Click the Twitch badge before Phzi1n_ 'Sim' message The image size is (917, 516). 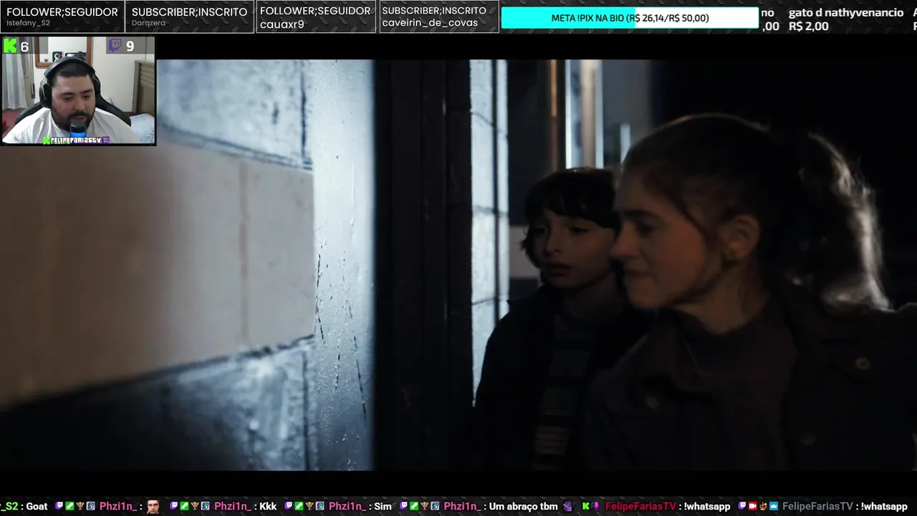pos(289,507)
